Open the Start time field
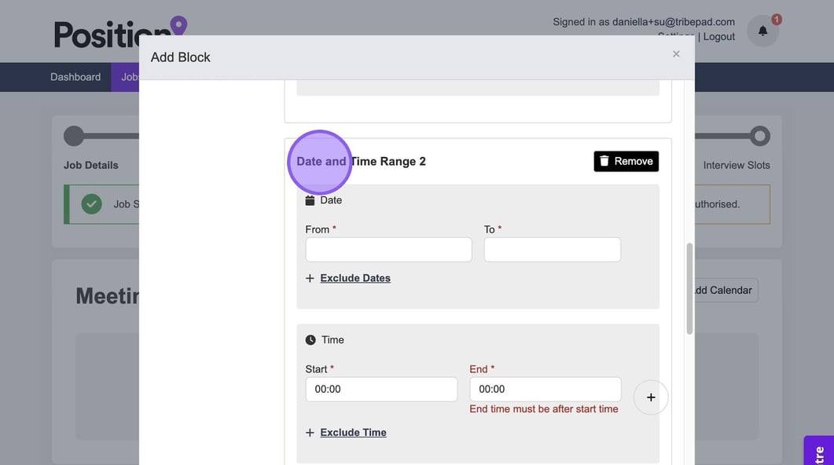The width and height of the screenshot is (834, 465). coord(380,390)
